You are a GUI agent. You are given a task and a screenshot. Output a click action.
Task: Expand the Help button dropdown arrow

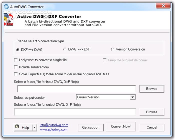[x=35, y=127]
